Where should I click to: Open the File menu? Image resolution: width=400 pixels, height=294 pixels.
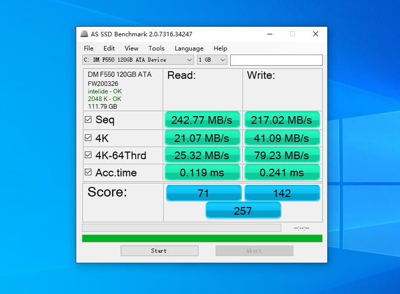coord(88,48)
